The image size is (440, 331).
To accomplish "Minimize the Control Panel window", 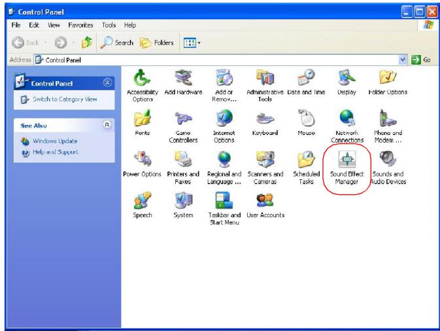I will point(407,12).
